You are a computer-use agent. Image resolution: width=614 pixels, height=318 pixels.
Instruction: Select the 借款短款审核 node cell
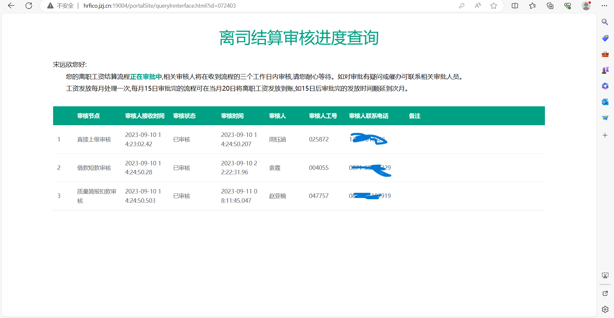pos(94,168)
